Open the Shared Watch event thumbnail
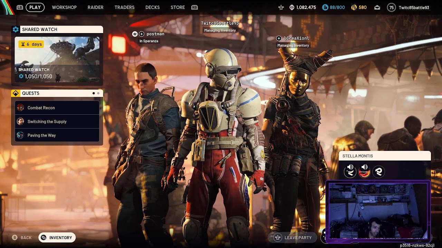The width and height of the screenshot is (442, 248). click(57, 60)
